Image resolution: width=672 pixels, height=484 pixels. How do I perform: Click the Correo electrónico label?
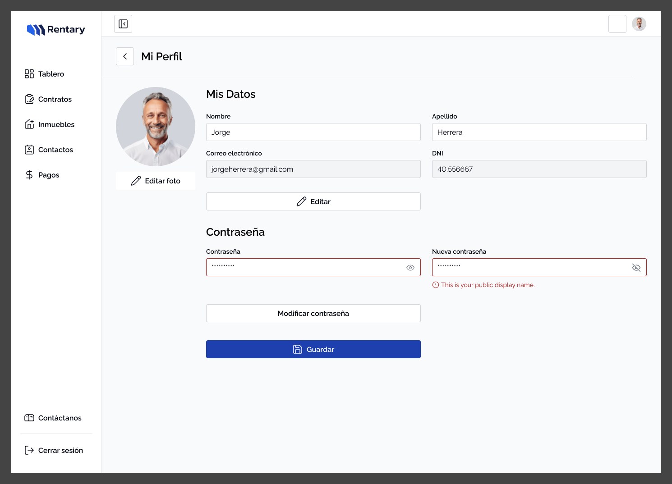(x=234, y=153)
